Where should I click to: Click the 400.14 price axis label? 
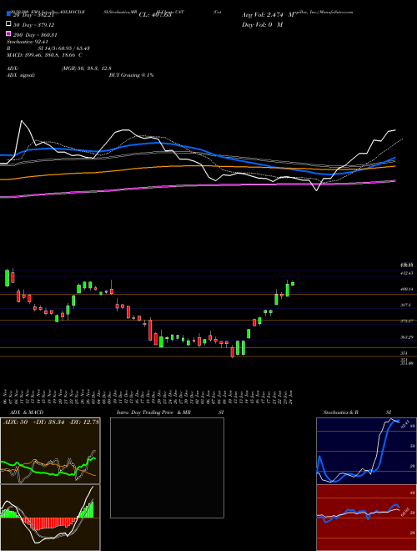406,289
